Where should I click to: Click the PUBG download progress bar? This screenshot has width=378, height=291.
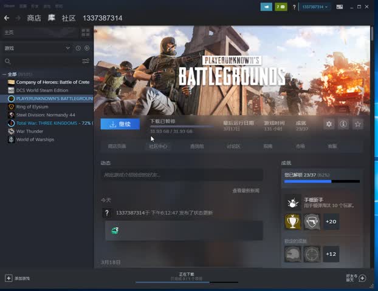coord(182,126)
